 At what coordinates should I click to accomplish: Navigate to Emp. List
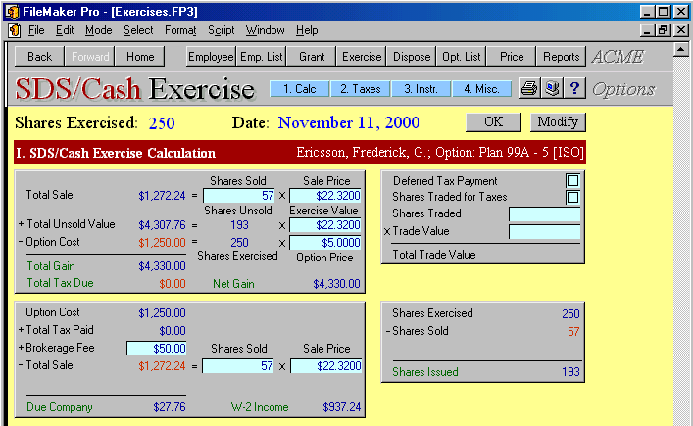tap(262, 57)
